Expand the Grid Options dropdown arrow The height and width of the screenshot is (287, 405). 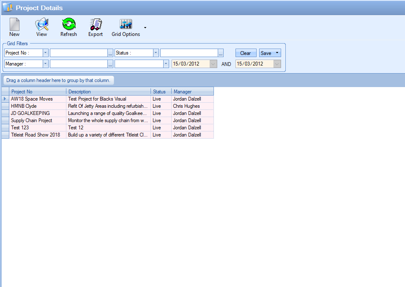(145, 28)
